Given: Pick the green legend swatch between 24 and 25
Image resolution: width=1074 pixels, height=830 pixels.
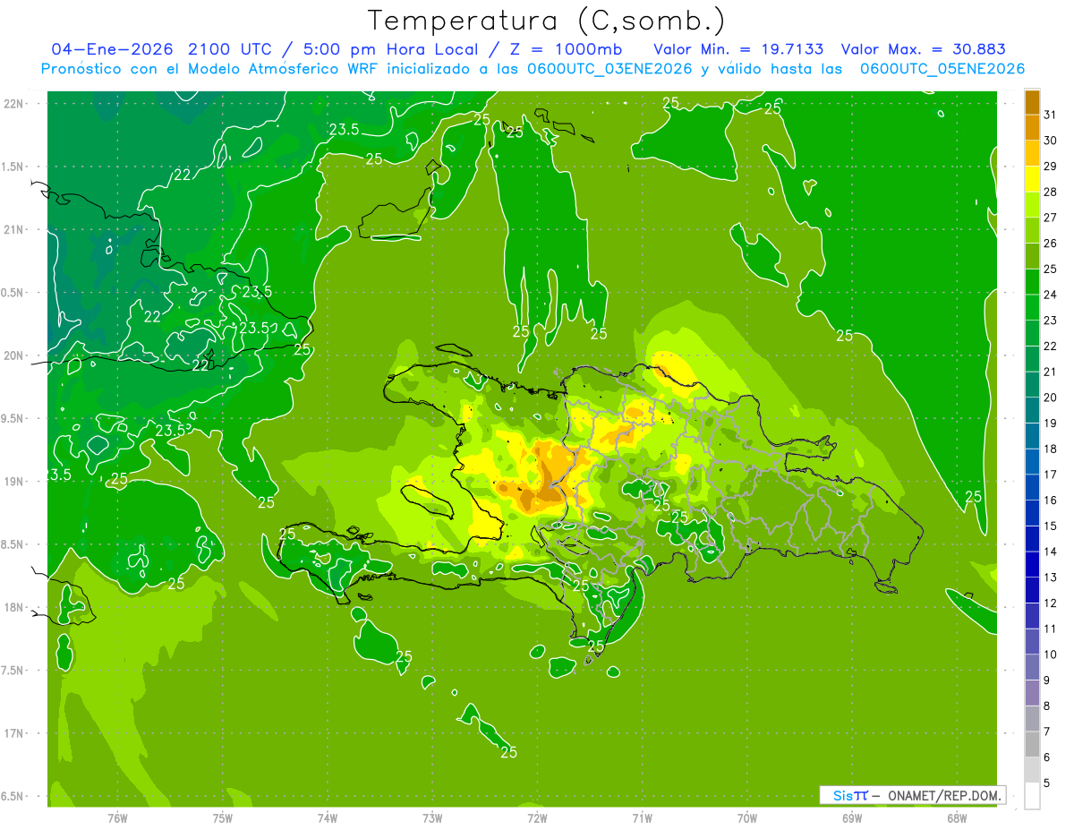Looking at the screenshot, I should pyautogui.click(x=1032, y=282).
